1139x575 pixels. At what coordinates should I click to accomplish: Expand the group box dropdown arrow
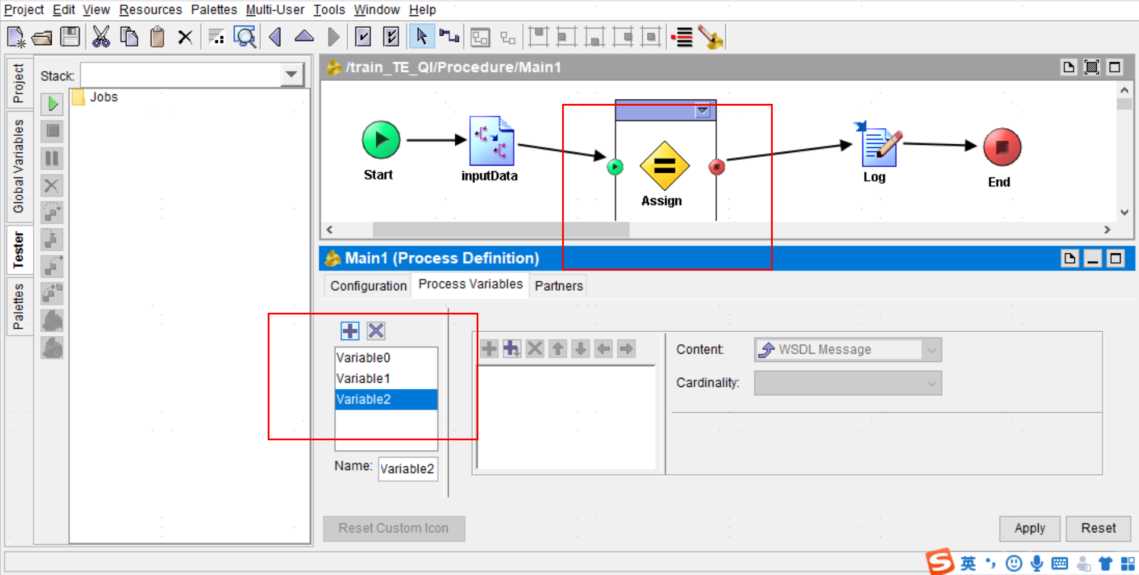pyautogui.click(x=703, y=110)
